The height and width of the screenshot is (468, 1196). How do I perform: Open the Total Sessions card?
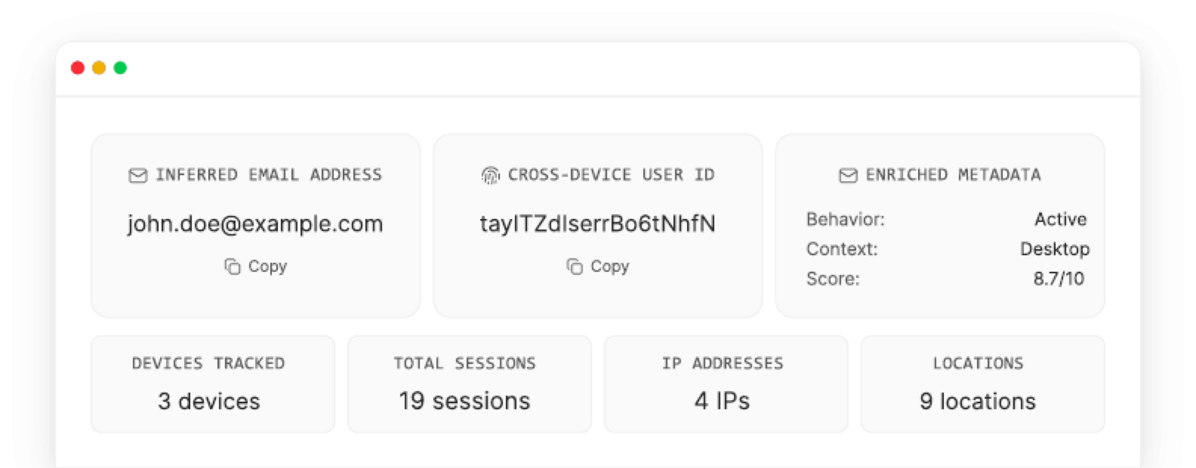click(469, 384)
